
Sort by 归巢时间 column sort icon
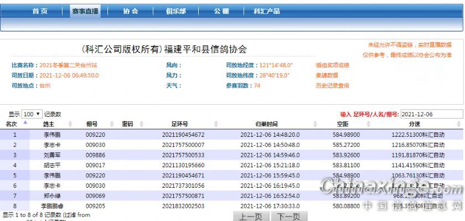click(x=315, y=124)
